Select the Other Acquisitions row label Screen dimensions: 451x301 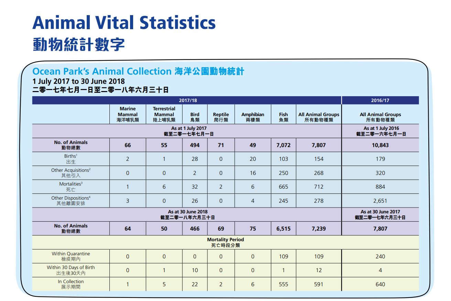click(x=71, y=173)
